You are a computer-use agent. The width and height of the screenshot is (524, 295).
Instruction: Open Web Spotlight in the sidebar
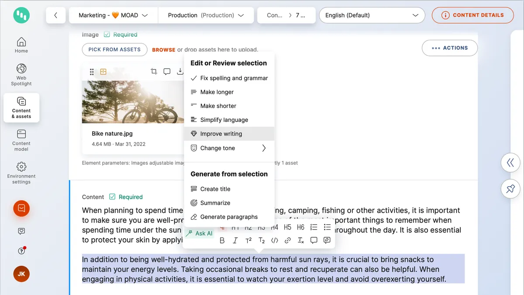pos(21,75)
